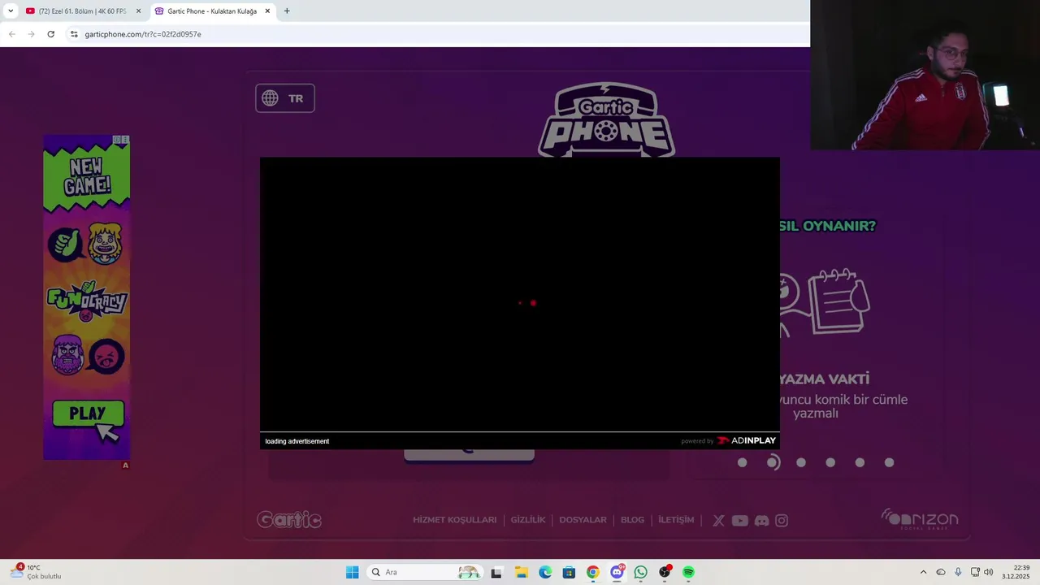Open the Discord footer icon
This screenshot has height=585, width=1040.
click(761, 521)
